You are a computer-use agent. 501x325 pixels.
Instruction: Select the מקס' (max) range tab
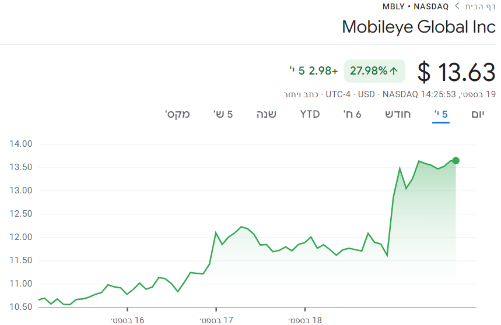coord(178,114)
